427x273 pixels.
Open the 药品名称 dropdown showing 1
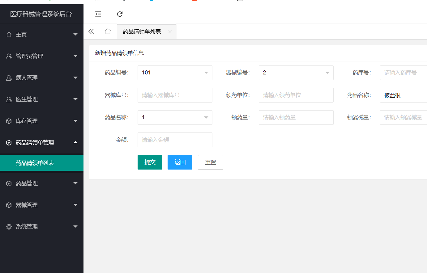[x=175, y=117]
